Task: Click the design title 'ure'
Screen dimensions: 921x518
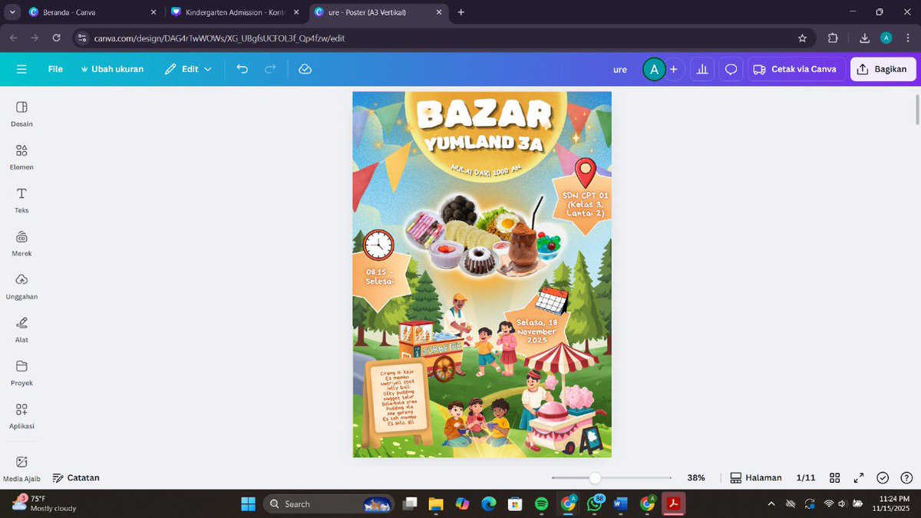Action: point(620,70)
